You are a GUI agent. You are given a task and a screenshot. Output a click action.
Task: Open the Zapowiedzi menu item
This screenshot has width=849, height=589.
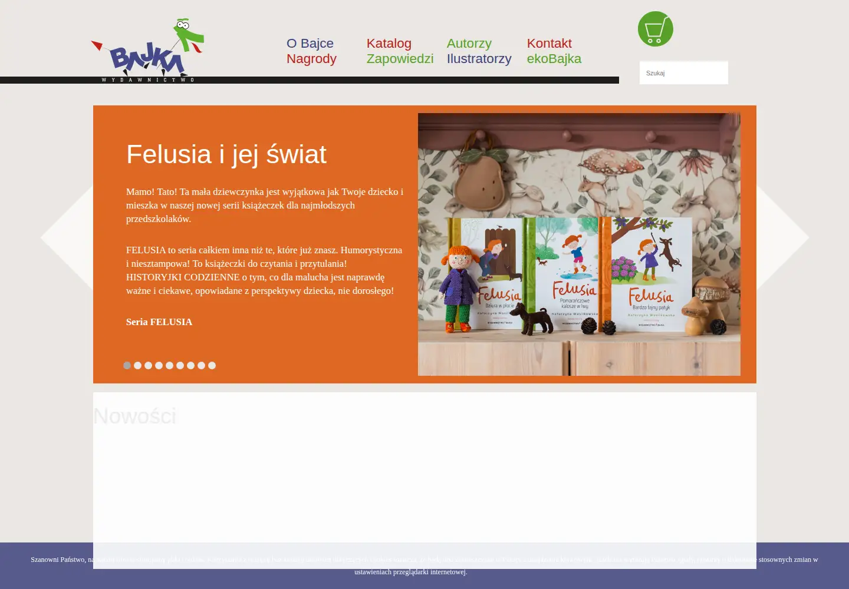(400, 58)
